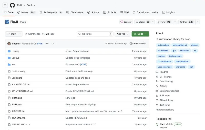205x130 pixels.
Task: Expand the FlaUI breadcrumb dropdown arrow
Action: point(34,5)
